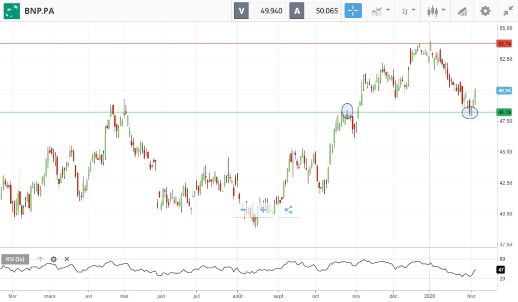Click the déc label on time axis
This screenshot has width=518, height=302.
pyautogui.click(x=393, y=296)
